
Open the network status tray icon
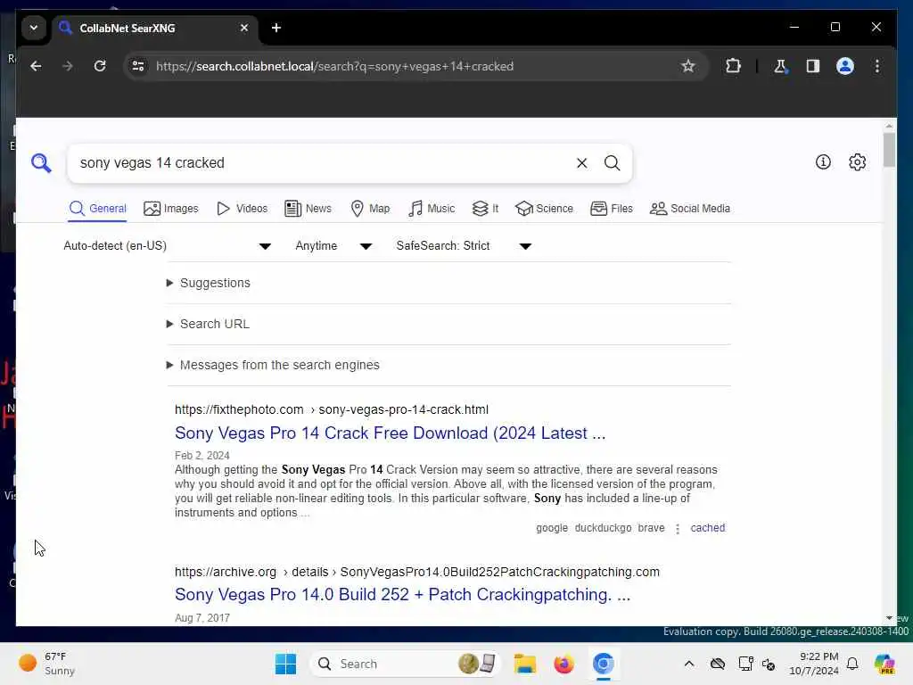[x=745, y=664]
